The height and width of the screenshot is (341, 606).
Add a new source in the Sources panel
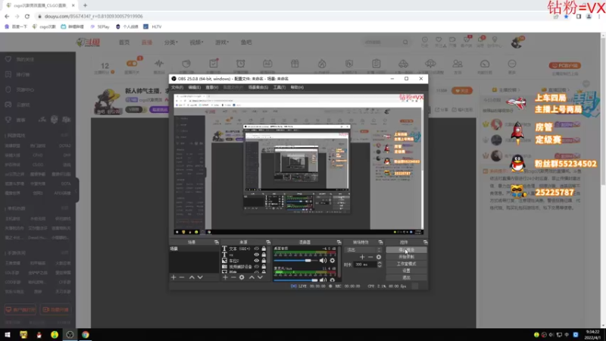225,277
